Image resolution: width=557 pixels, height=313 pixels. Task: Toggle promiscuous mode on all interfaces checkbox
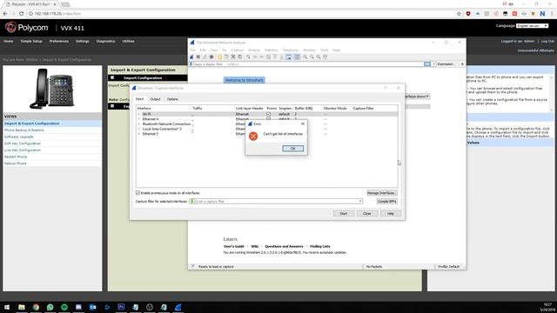[138, 193]
